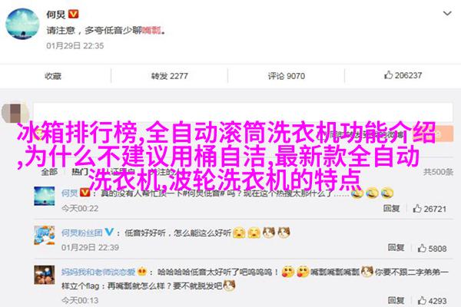Click the pink highlighted link in post text
The width and height of the screenshot is (461, 307).
coord(151,30)
